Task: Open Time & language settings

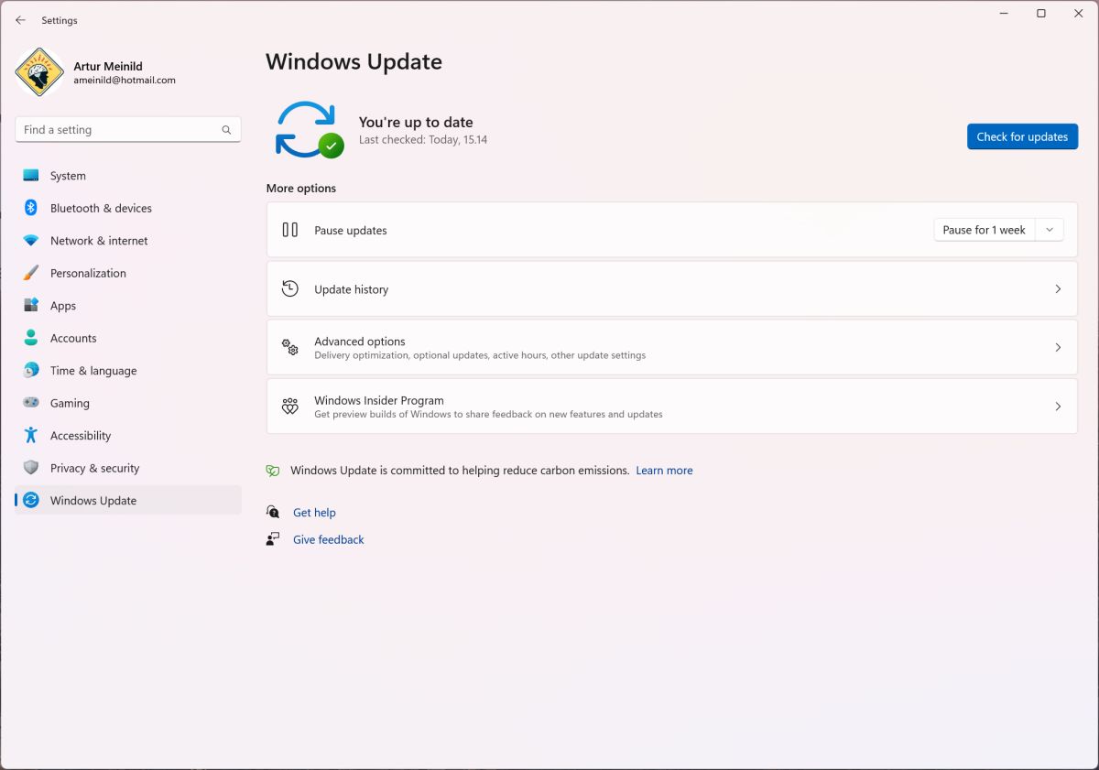Action: (128, 371)
